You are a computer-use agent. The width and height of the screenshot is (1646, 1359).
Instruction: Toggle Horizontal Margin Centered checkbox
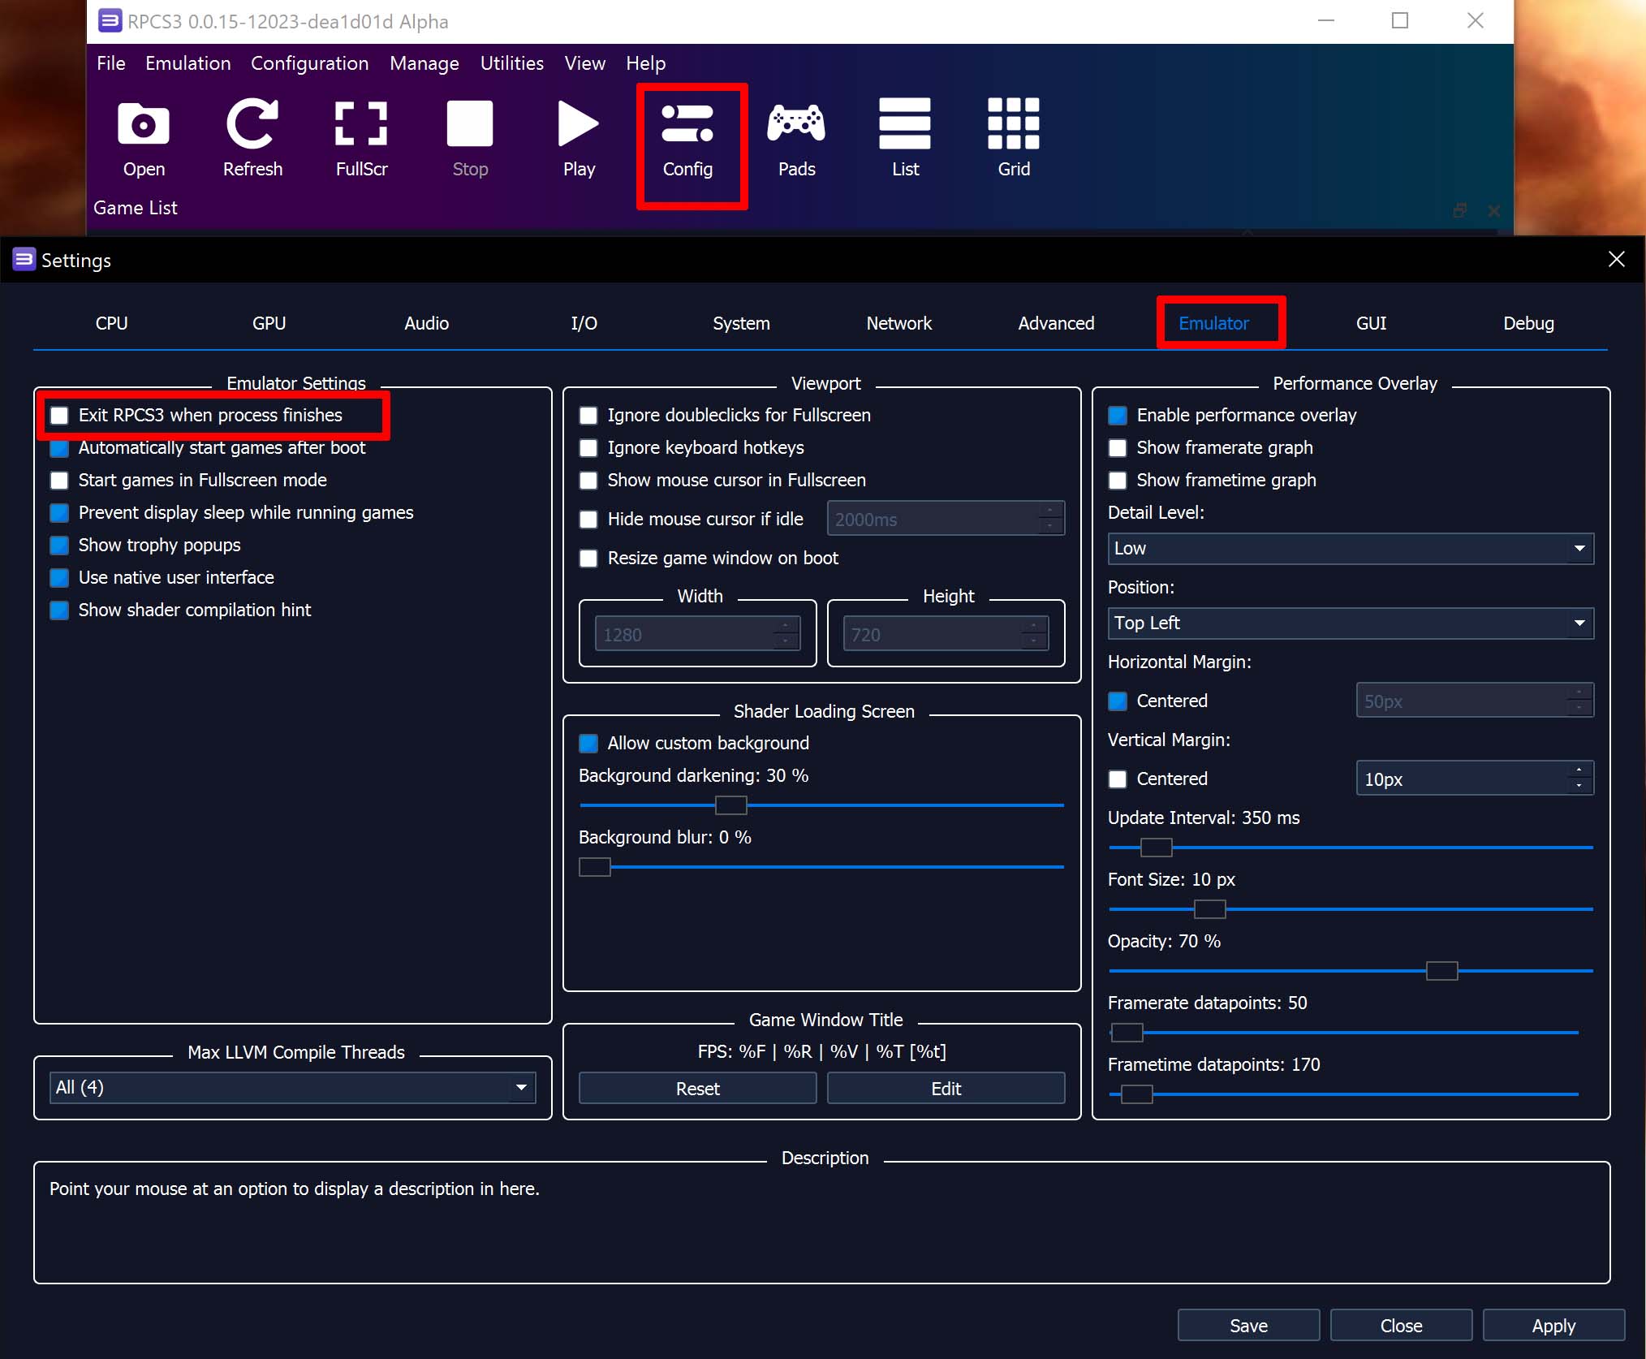tap(1118, 701)
